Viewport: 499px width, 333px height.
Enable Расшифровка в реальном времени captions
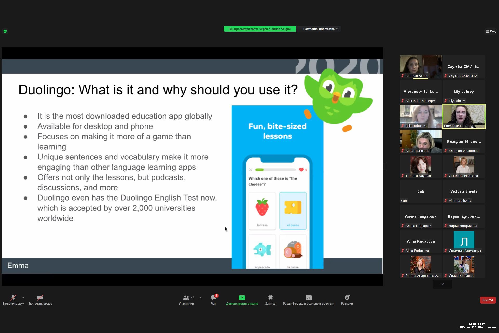(x=309, y=300)
